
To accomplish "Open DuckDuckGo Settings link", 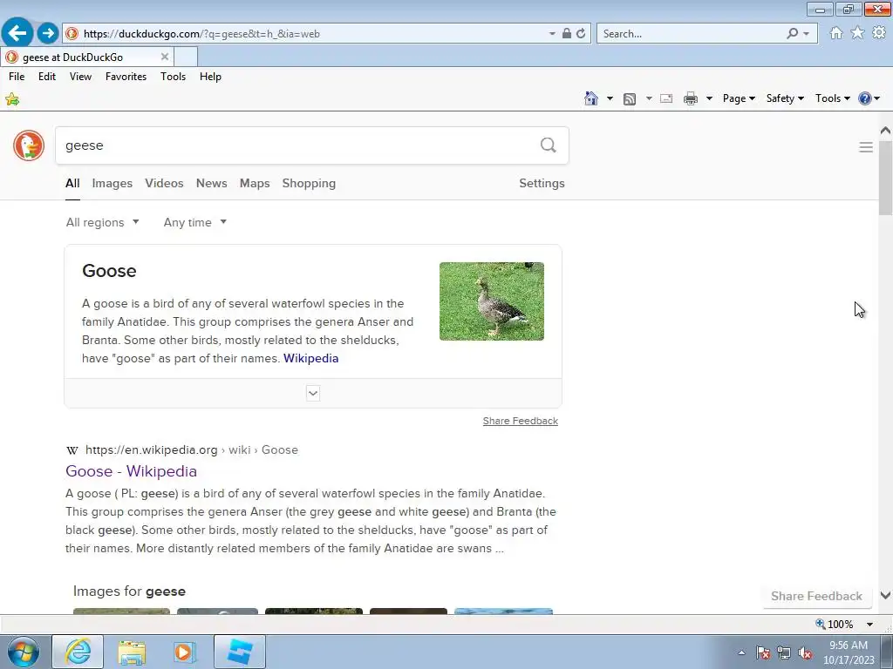I will pyautogui.click(x=542, y=183).
